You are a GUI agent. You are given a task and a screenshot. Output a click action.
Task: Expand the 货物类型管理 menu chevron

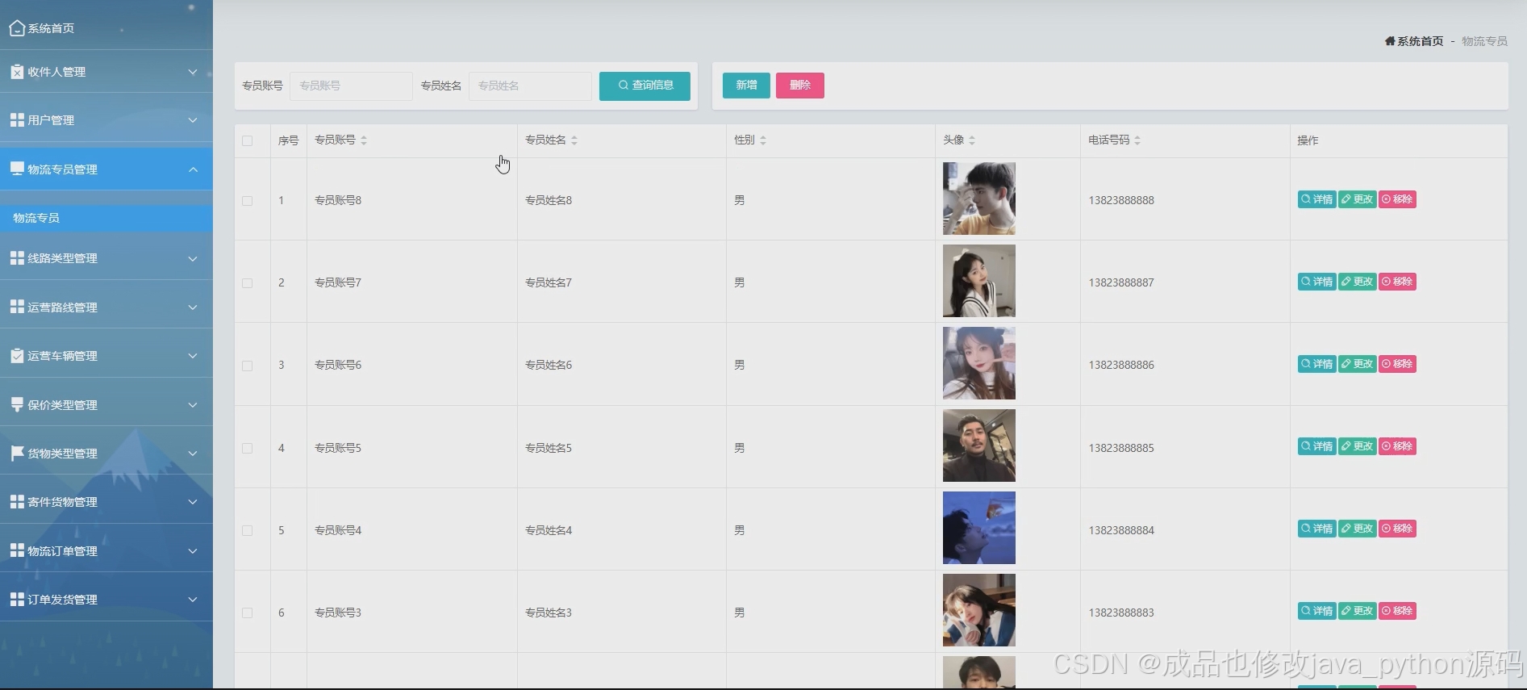point(193,454)
